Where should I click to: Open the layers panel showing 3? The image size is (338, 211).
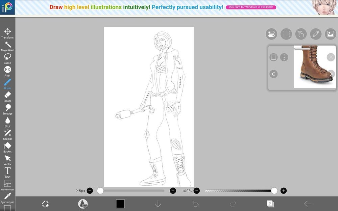pyautogui.click(x=270, y=204)
